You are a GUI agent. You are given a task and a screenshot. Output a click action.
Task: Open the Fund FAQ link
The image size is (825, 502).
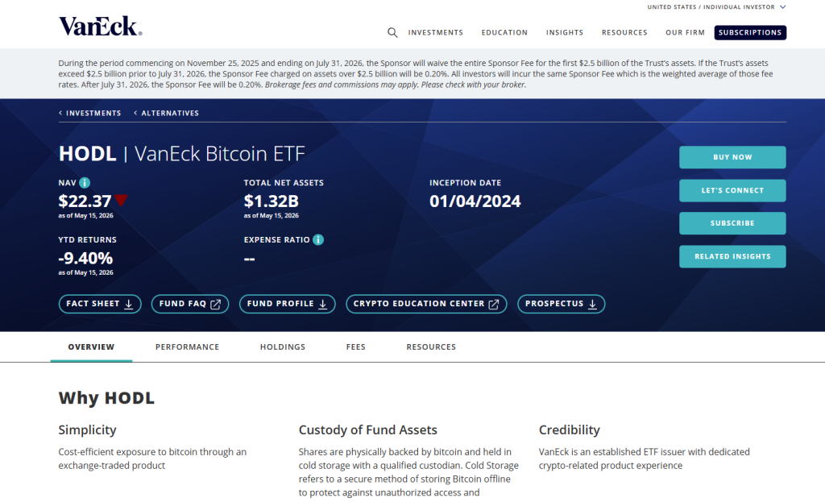pyautogui.click(x=190, y=304)
